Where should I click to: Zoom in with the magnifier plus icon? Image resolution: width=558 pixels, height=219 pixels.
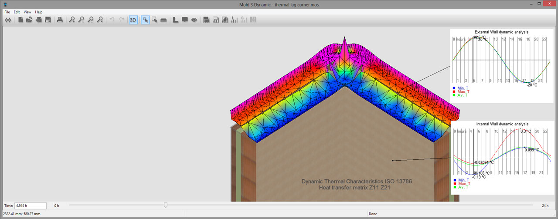(x=72, y=20)
